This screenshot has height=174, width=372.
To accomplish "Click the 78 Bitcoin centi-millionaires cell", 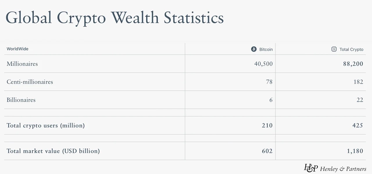I will (269, 82).
